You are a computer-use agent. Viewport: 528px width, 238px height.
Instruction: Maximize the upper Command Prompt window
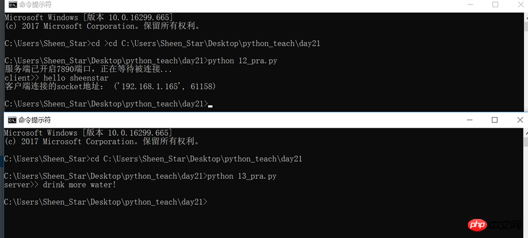coord(495,5)
